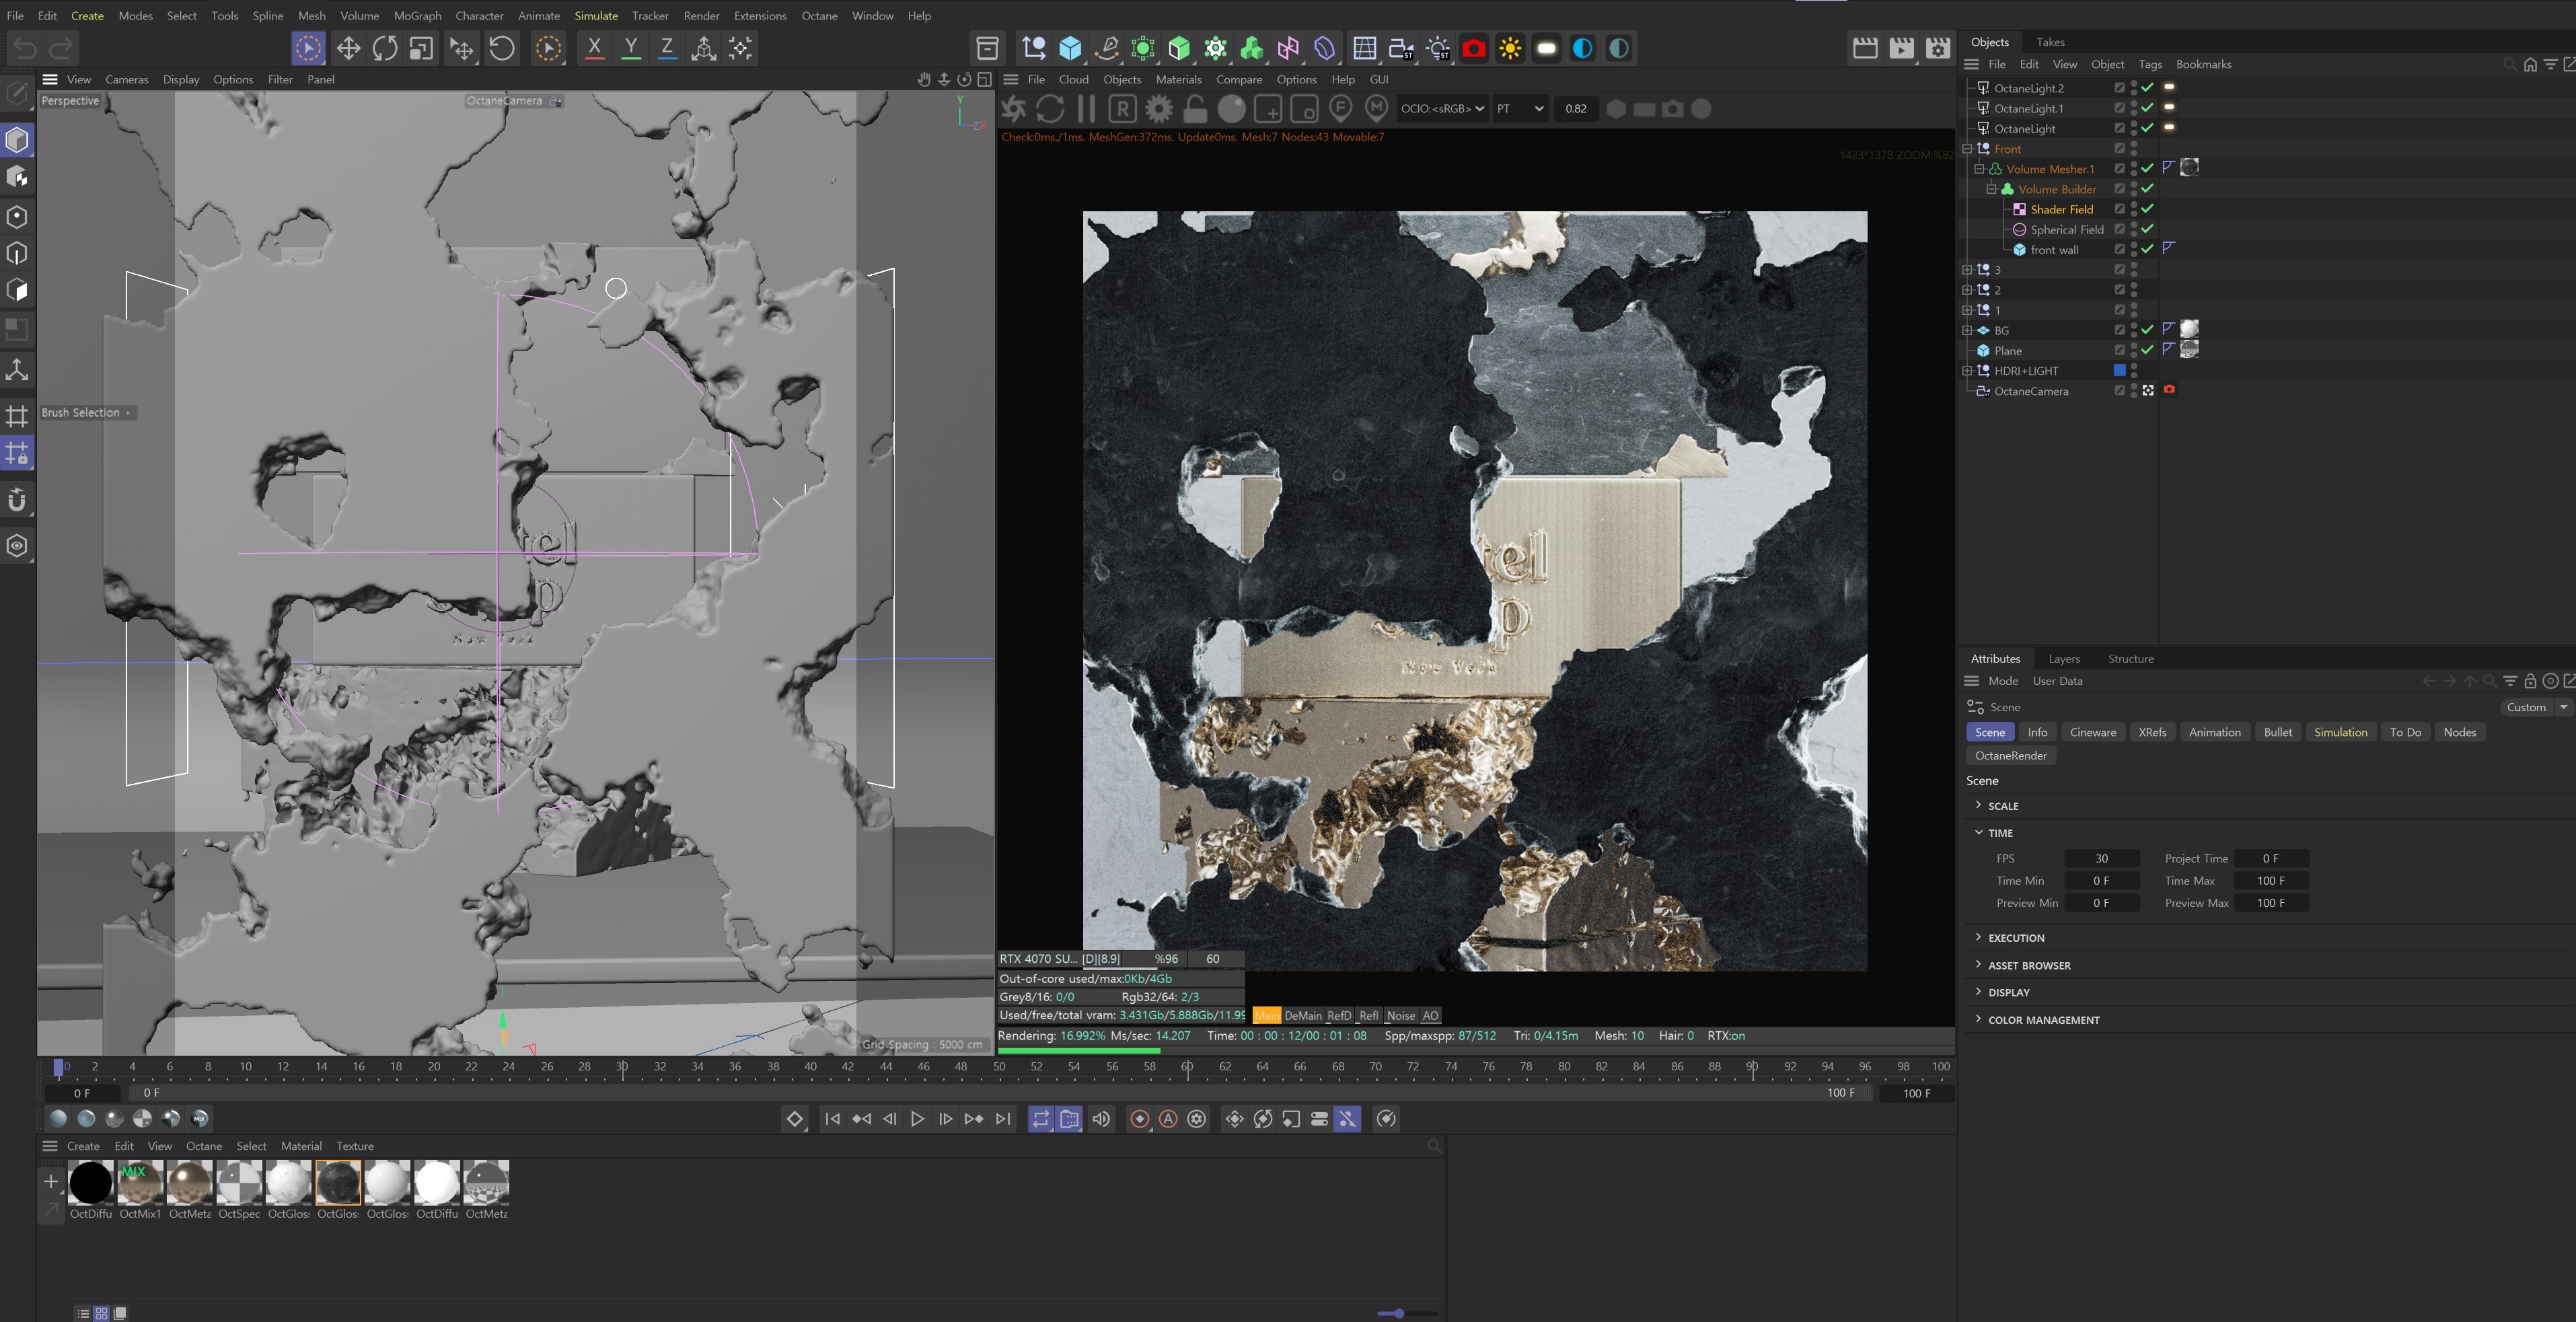Viewport: 2576px width, 1322px height.
Task: Toggle X axis lock icon
Action: (594, 48)
